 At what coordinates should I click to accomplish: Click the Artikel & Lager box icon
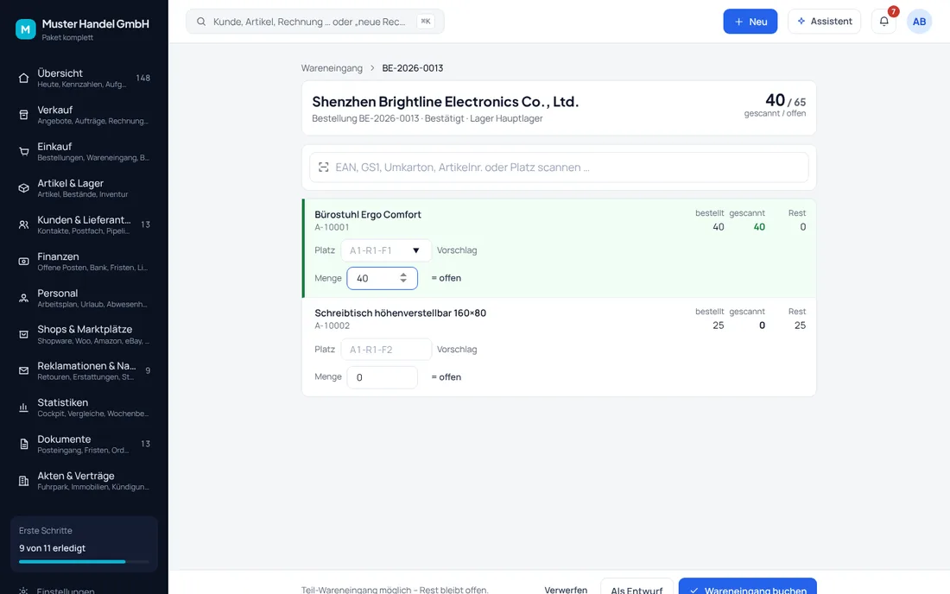pos(23,187)
